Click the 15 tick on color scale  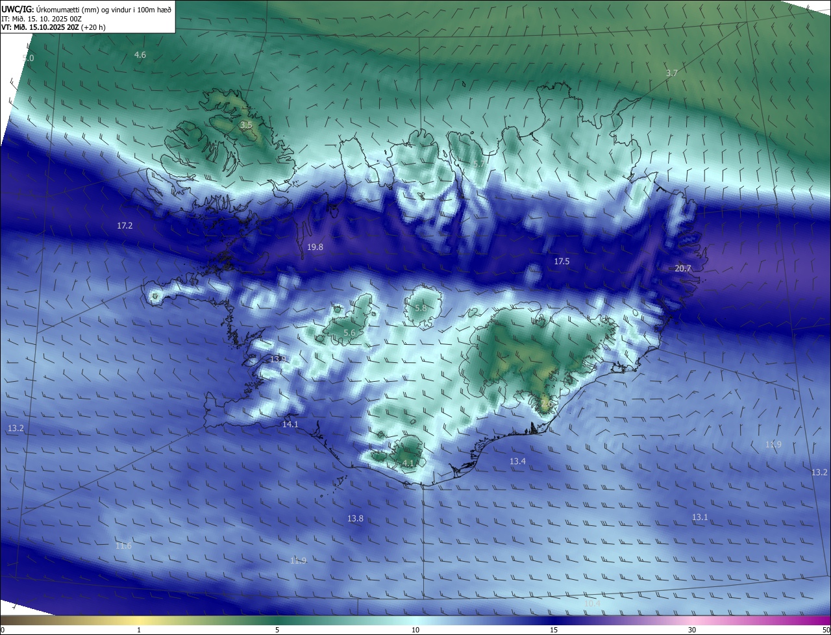(x=554, y=630)
